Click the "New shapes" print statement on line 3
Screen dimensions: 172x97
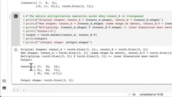pyautogui.click(x=99, y=24)
